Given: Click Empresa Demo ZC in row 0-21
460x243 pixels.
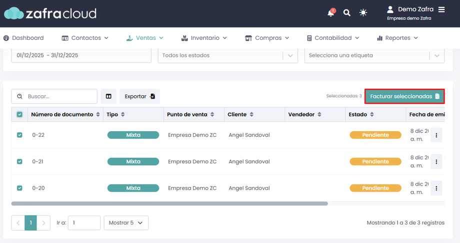Looking at the screenshot, I should point(192,162).
